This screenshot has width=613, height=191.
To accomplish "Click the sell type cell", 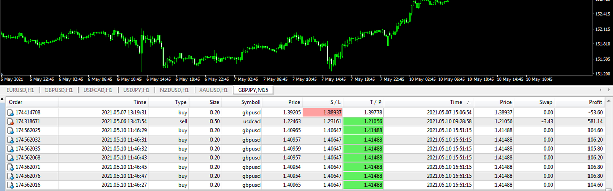I will click(x=183, y=121).
